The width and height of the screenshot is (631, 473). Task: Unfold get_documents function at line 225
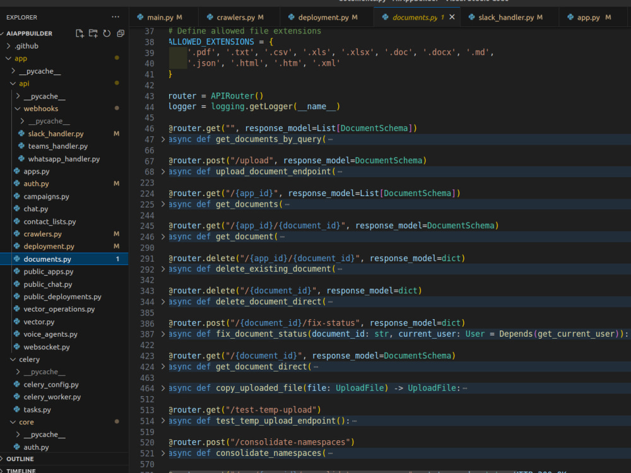[163, 204]
